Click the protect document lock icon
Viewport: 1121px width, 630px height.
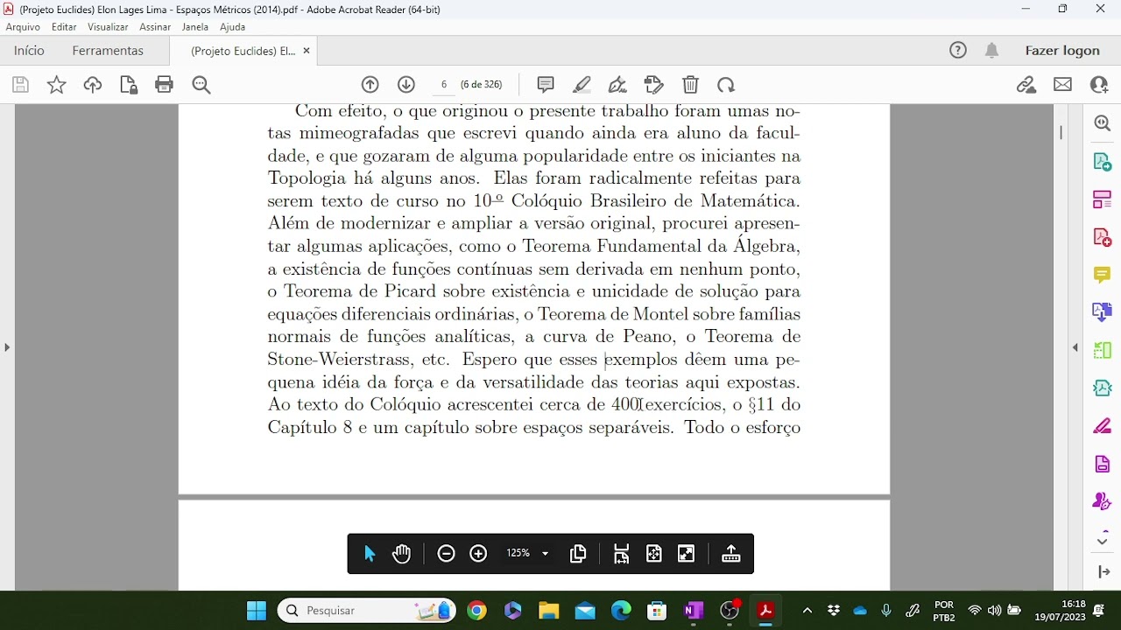(129, 85)
